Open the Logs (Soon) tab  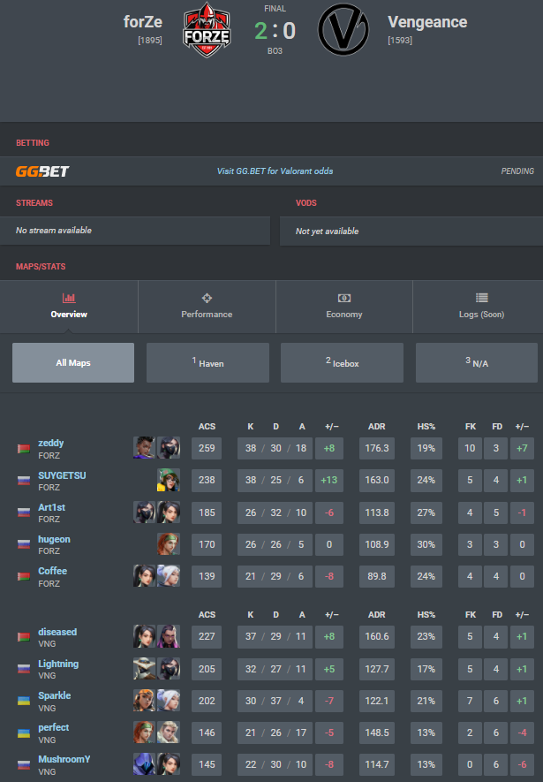pyautogui.click(x=479, y=307)
